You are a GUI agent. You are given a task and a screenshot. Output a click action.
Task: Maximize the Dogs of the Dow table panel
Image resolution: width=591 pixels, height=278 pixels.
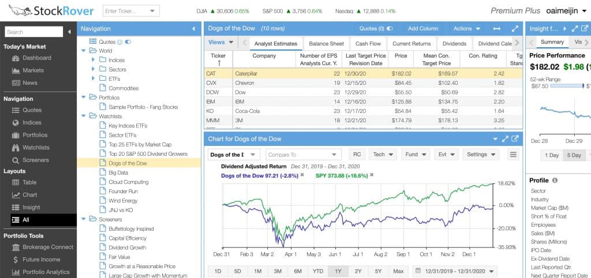coord(515,29)
